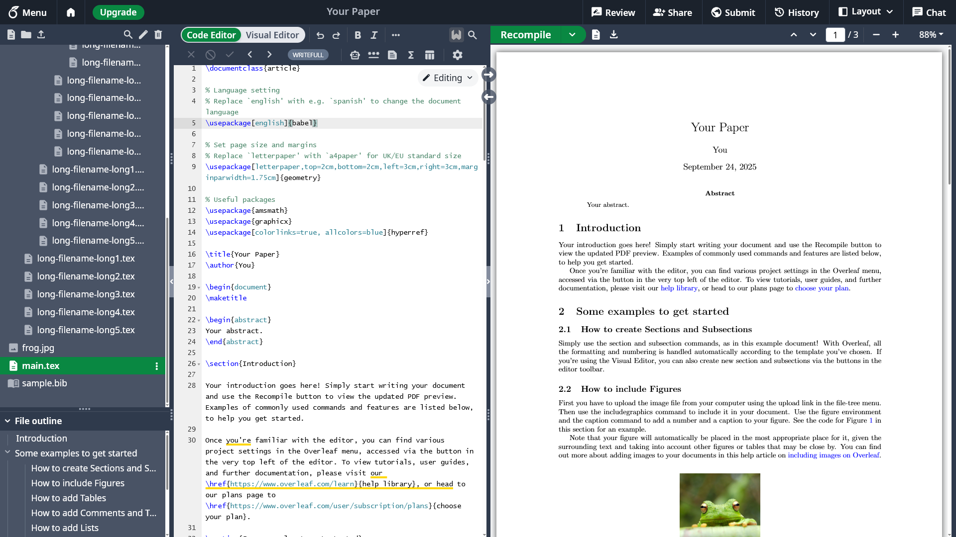Click the sigma equation generator icon
The height and width of the screenshot is (537, 956).
[411, 55]
